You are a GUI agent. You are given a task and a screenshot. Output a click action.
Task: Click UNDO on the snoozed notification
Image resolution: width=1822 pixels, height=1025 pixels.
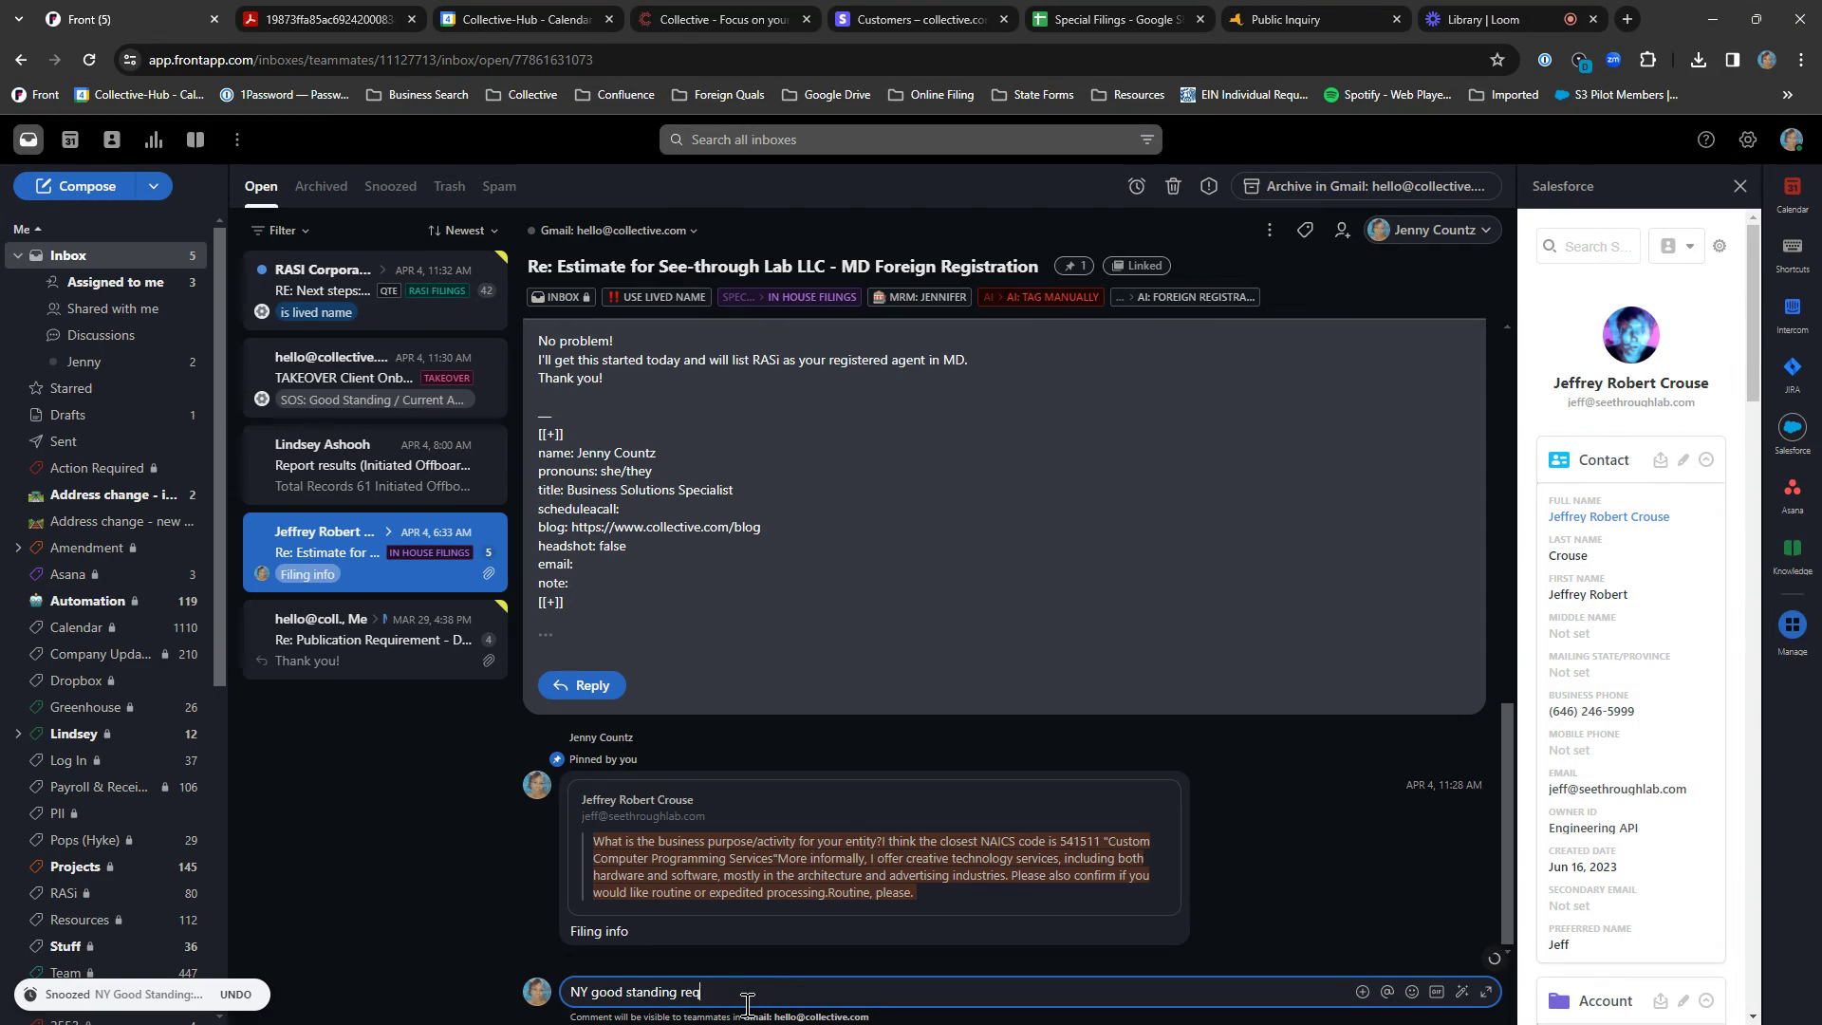(235, 996)
